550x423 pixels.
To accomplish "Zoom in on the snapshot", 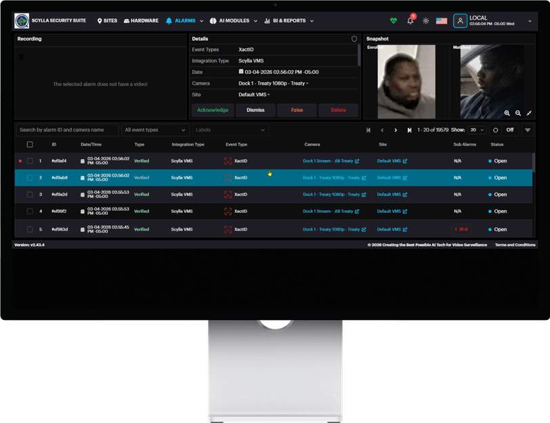I will tap(507, 113).
